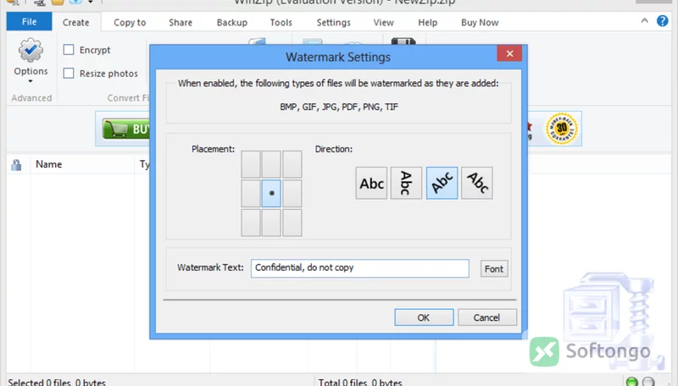The image size is (678, 386).
Task: Click the green status indicator light
Action: click(631, 382)
